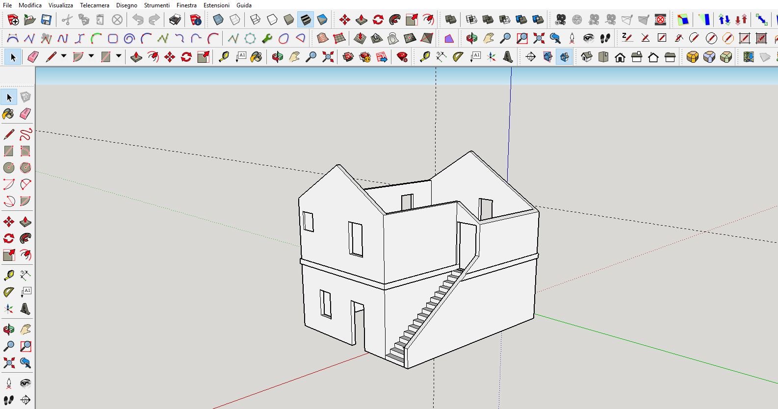Toggle Display Section Cuts
This screenshot has height=409, width=778.
tap(564, 57)
